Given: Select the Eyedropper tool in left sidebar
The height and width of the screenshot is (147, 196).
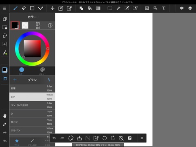Looking at the screenshot, I should click(4, 124).
